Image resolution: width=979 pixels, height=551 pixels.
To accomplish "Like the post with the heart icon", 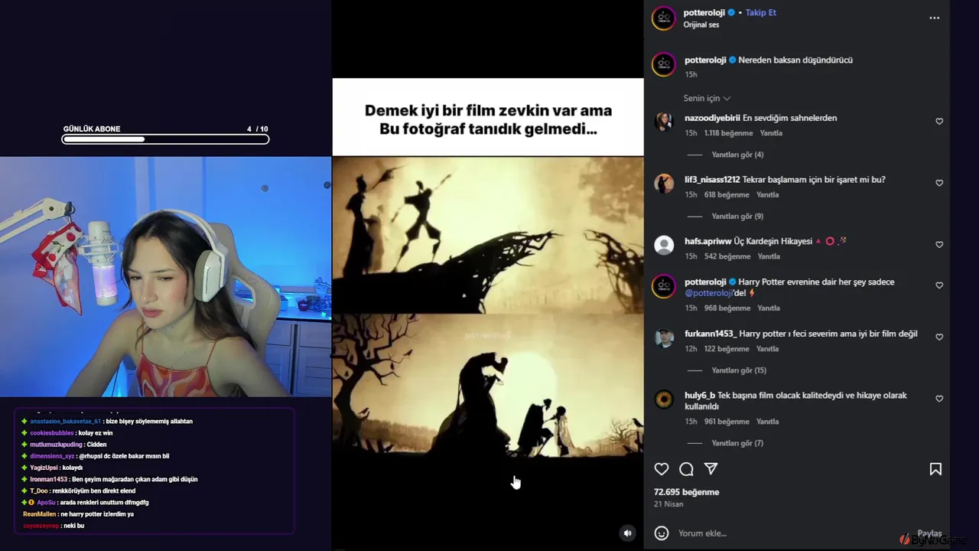I will click(662, 469).
